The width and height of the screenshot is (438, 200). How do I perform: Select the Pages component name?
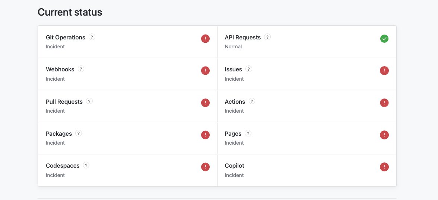click(233, 134)
